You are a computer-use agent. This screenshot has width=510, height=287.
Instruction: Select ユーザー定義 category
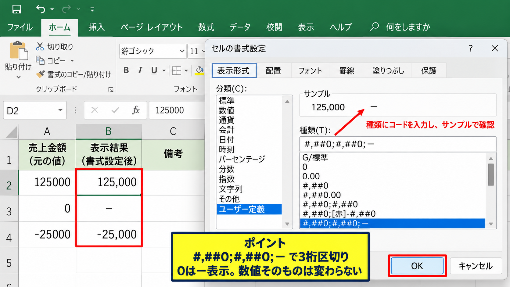coord(249,209)
